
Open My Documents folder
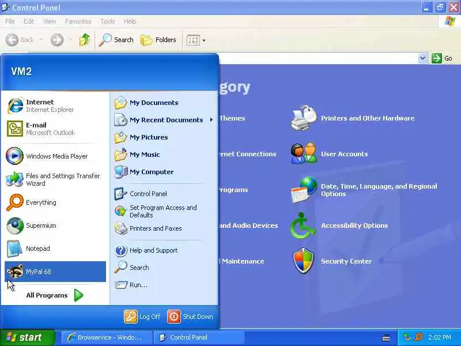pos(164,103)
